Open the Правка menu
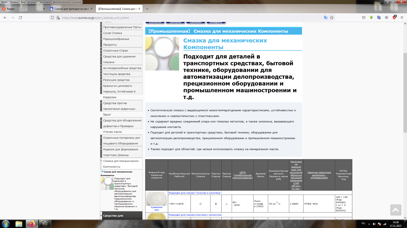Image resolution: width=407 pixels, height=228 pixels. [x=14, y=2]
